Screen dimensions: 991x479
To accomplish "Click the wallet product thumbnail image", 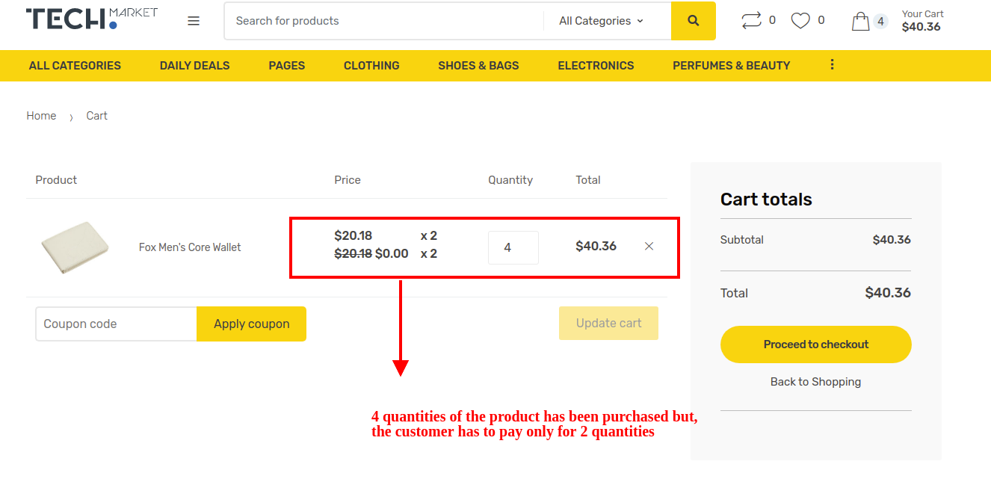I will coord(75,247).
